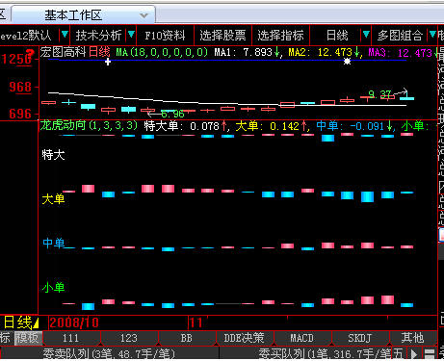Click the 11 month marker on the timeline

[196, 322]
